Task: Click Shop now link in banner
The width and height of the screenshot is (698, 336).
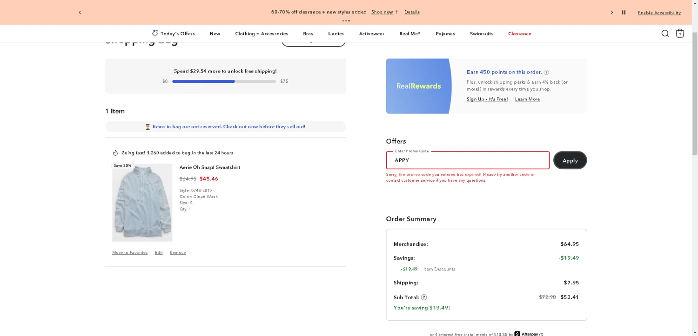Action: coord(382,12)
